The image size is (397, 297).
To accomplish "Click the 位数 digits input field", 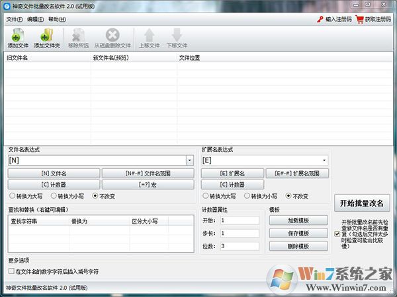I will pos(240,246).
